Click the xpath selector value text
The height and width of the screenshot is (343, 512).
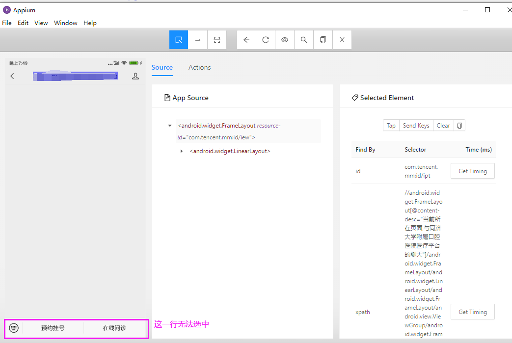[x=424, y=264]
